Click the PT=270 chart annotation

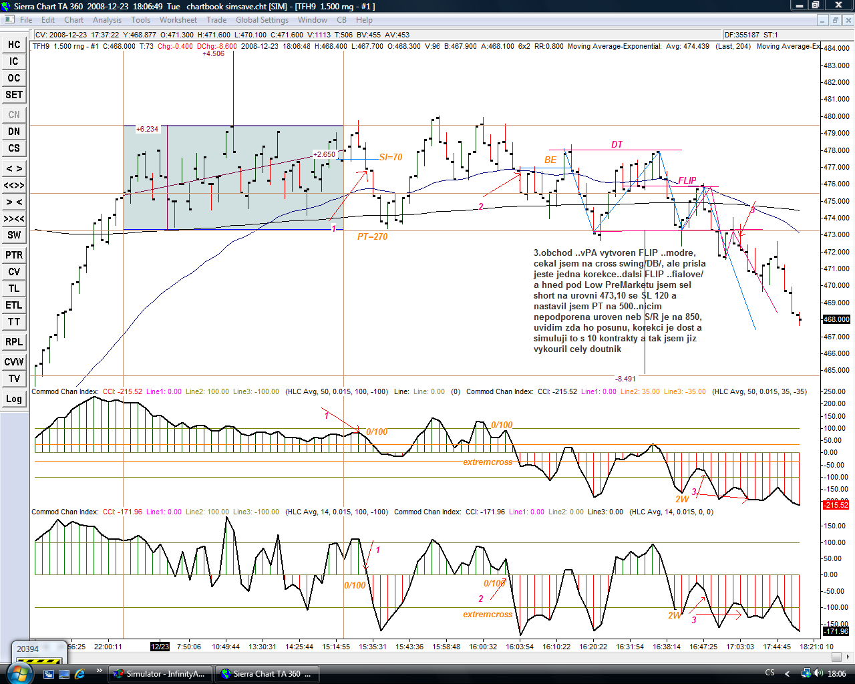(372, 236)
